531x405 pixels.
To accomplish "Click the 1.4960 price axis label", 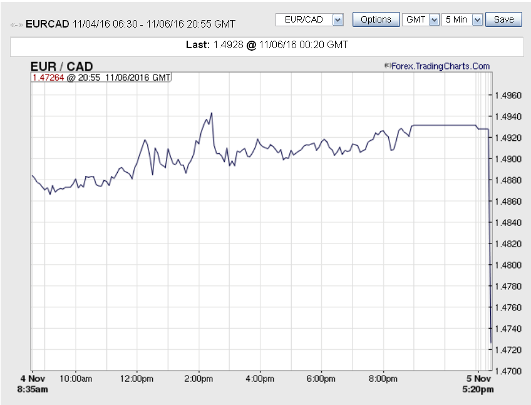I will [508, 96].
